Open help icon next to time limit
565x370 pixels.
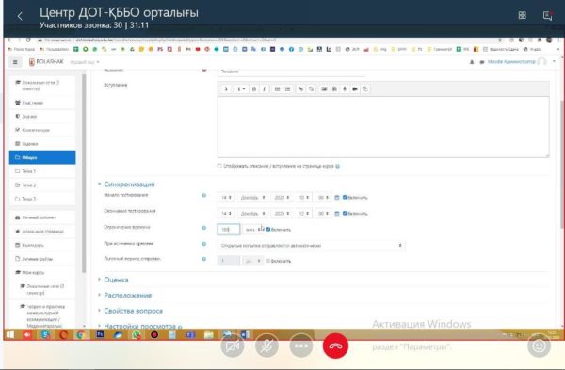(204, 228)
